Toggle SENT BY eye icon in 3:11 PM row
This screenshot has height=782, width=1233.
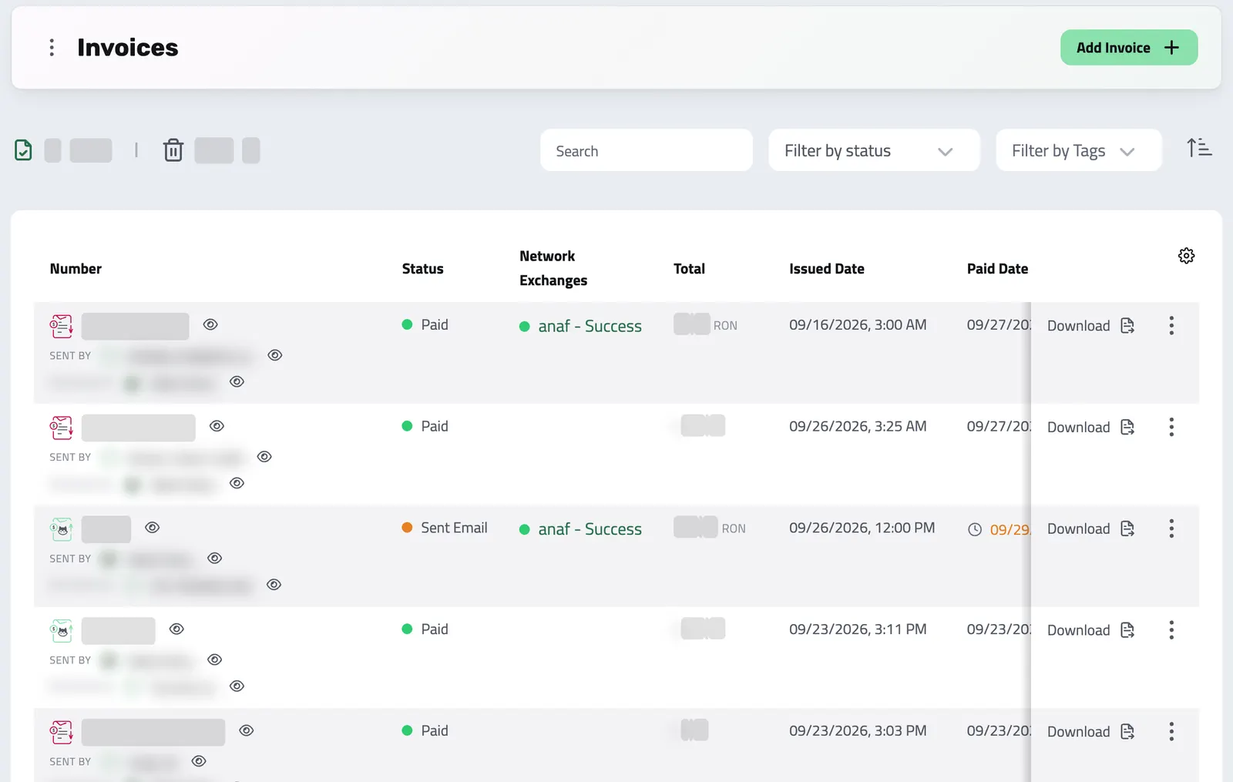click(215, 660)
